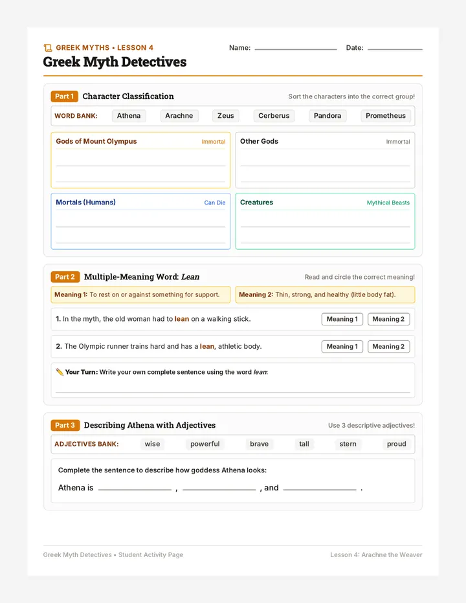Pick the adjective proud from the bank
Screen dimensions: 466x603
[x=397, y=444]
